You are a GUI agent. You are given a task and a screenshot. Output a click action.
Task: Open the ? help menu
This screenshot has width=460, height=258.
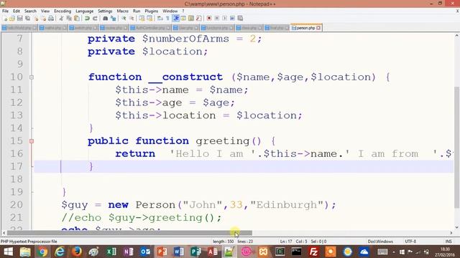(183, 11)
